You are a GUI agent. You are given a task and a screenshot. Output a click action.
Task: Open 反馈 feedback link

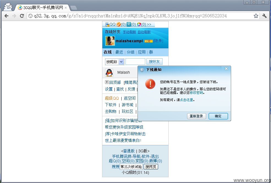(x=131, y=89)
